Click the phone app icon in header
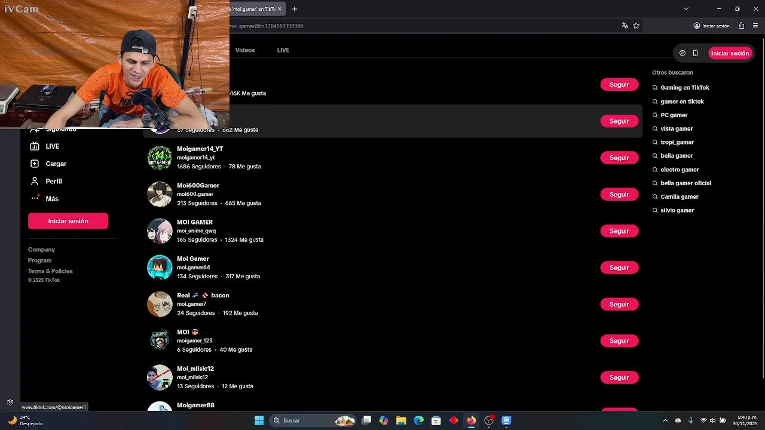This screenshot has height=430, width=765. (695, 53)
